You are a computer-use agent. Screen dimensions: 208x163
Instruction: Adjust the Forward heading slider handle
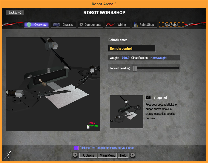[x=135, y=68]
